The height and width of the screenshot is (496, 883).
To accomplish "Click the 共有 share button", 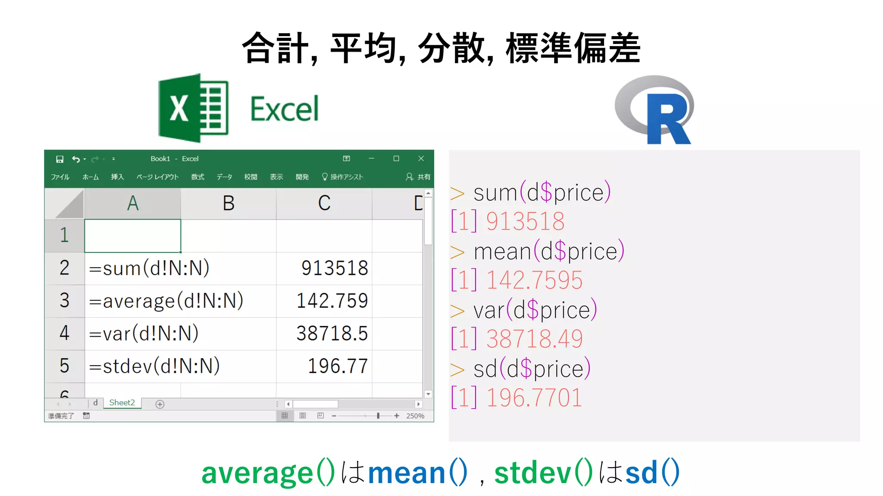I will click(418, 177).
